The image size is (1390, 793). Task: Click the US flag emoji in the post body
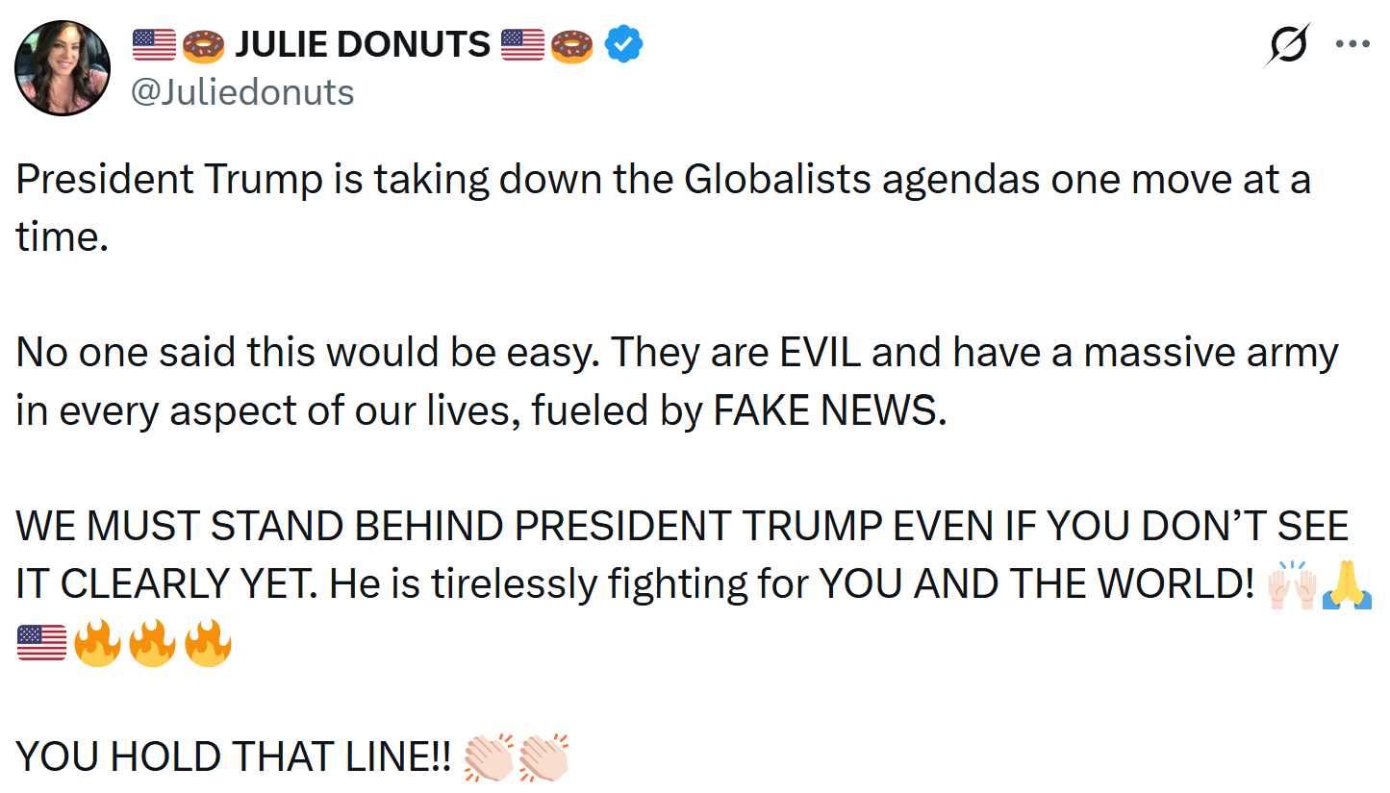[41, 643]
